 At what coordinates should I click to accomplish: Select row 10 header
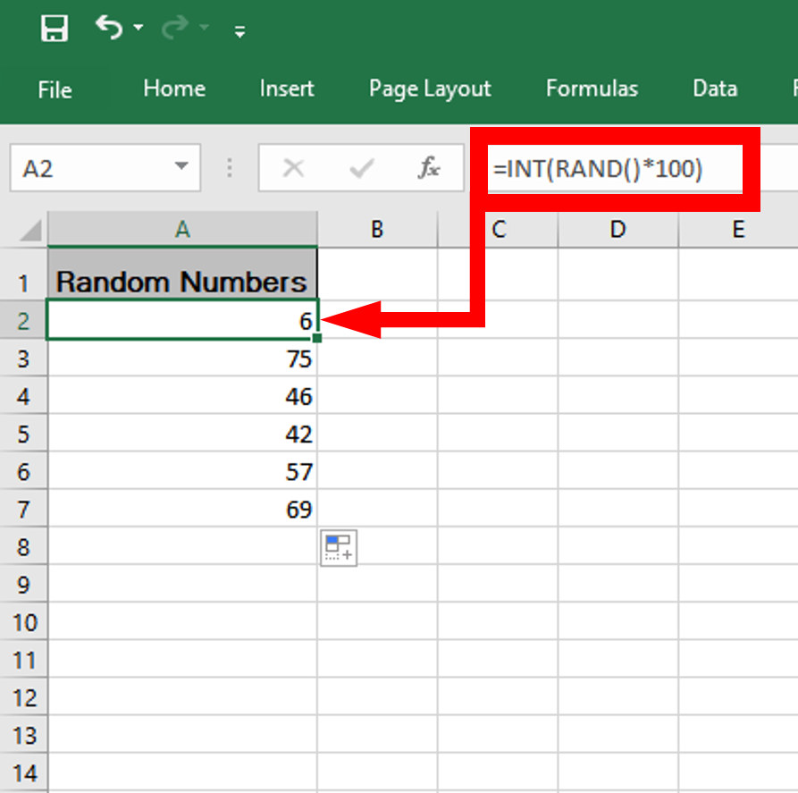click(x=23, y=622)
